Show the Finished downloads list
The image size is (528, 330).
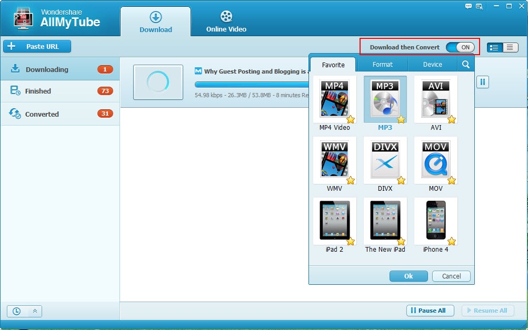[60, 91]
